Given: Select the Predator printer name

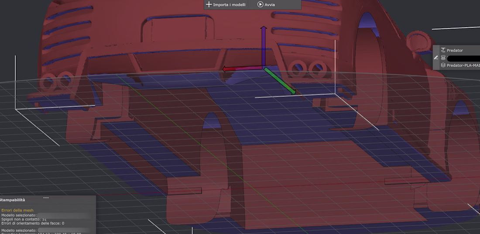Looking at the screenshot, I should [x=455, y=50].
